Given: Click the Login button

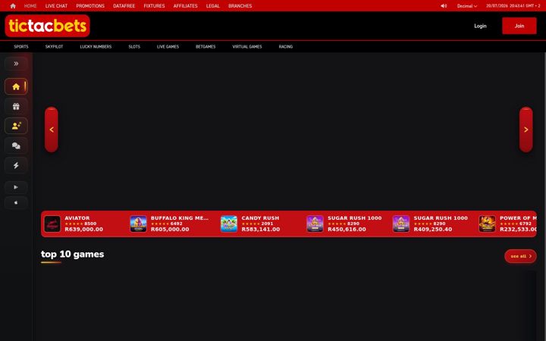Looking at the screenshot, I should 480,26.
